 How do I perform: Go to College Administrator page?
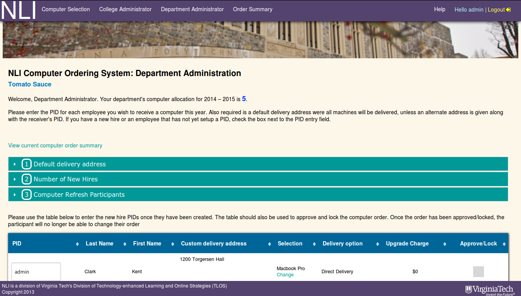pos(125,9)
